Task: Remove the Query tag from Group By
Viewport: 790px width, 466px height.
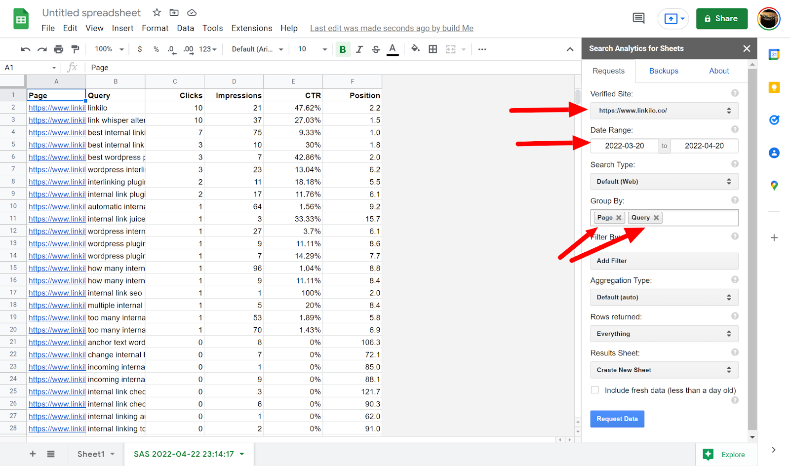Action: pyautogui.click(x=656, y=218)
